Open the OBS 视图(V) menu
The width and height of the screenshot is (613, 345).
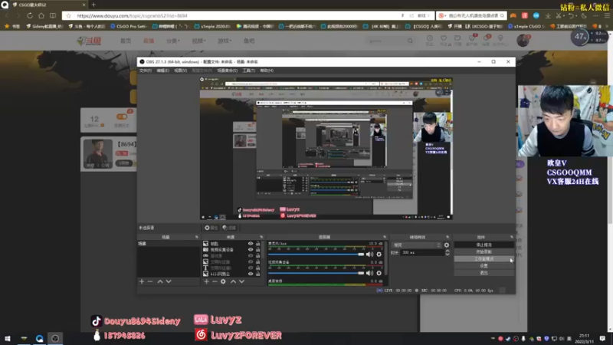point(180,71)
